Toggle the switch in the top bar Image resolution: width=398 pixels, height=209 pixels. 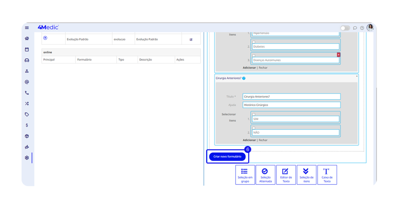(345, 28)
